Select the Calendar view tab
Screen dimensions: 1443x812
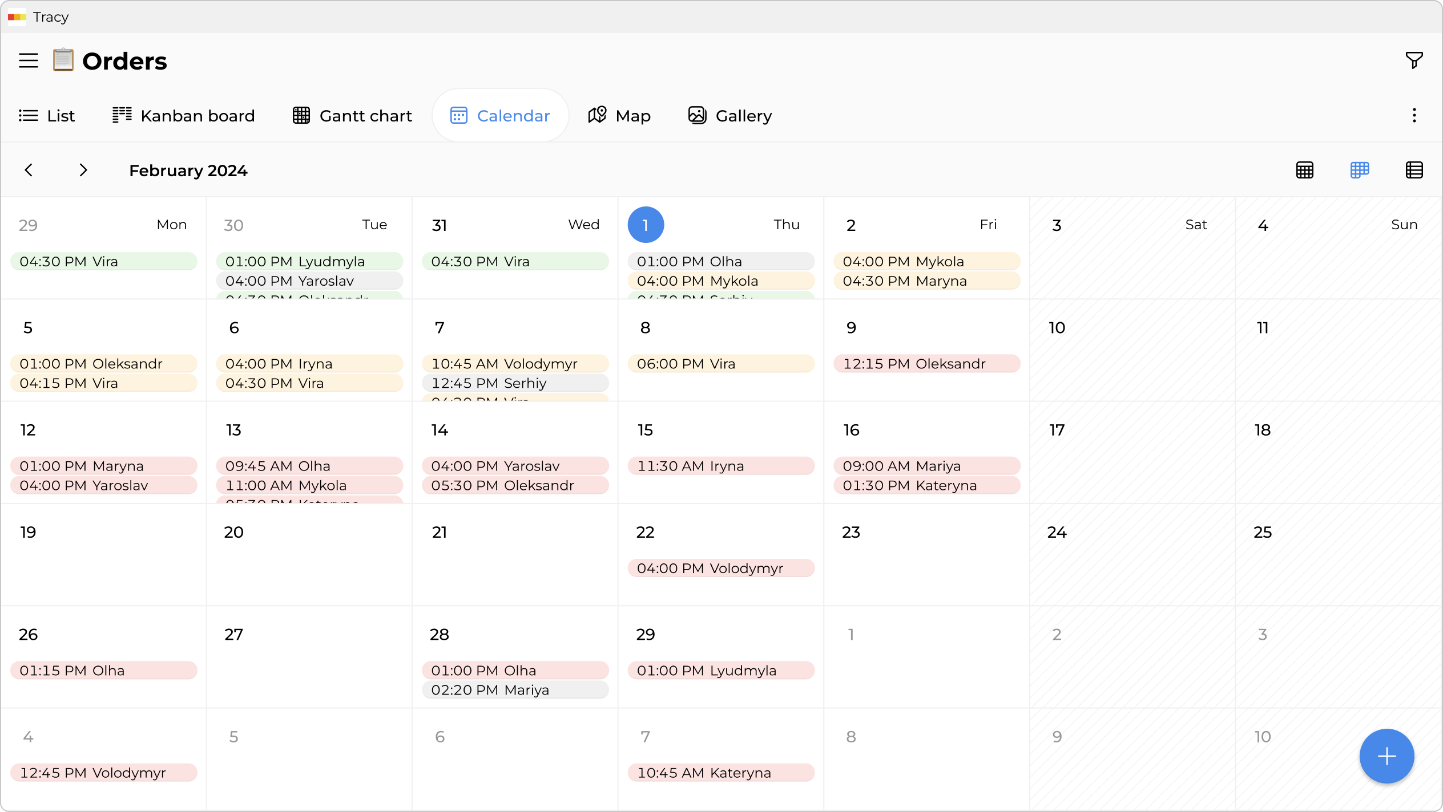click(500, 115)
